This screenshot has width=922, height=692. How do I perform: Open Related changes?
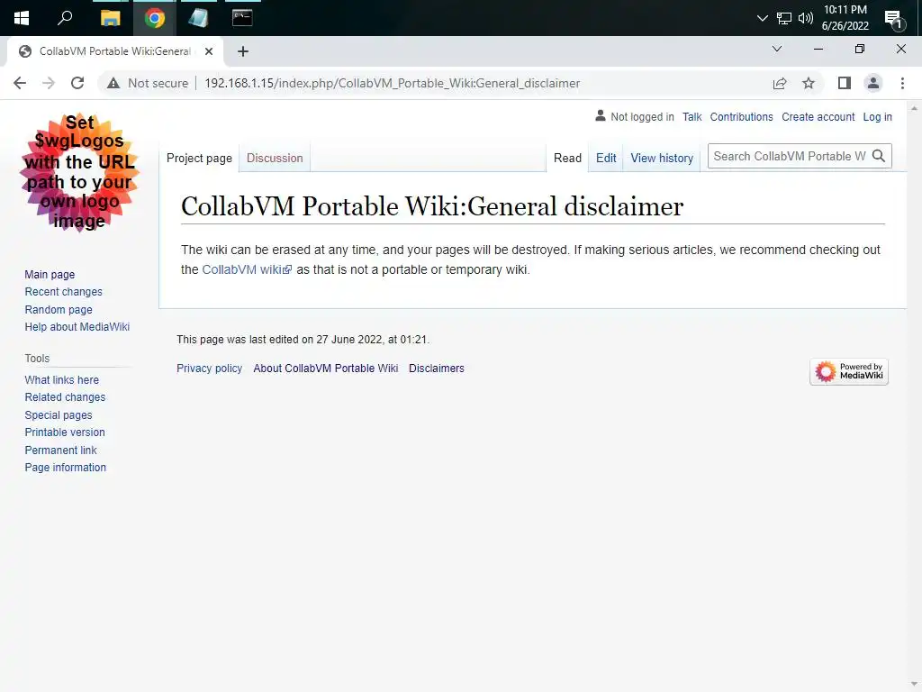[65, 397]
